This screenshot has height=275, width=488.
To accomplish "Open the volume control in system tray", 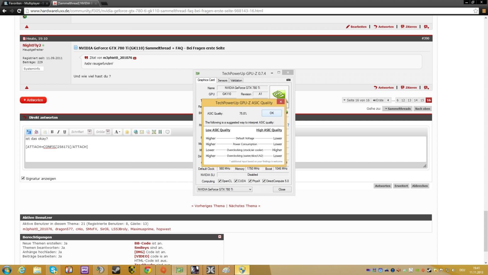I will pos(454,270).
